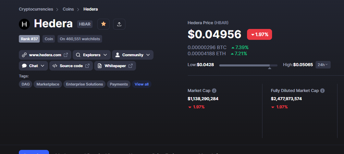The image size is (344, 154).
Task: Click View all tags
Action: [142, 84]
